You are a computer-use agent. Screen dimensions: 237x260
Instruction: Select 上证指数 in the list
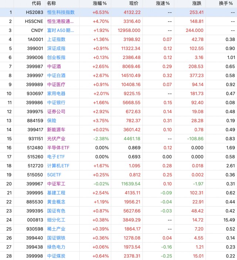coord(118,39)
